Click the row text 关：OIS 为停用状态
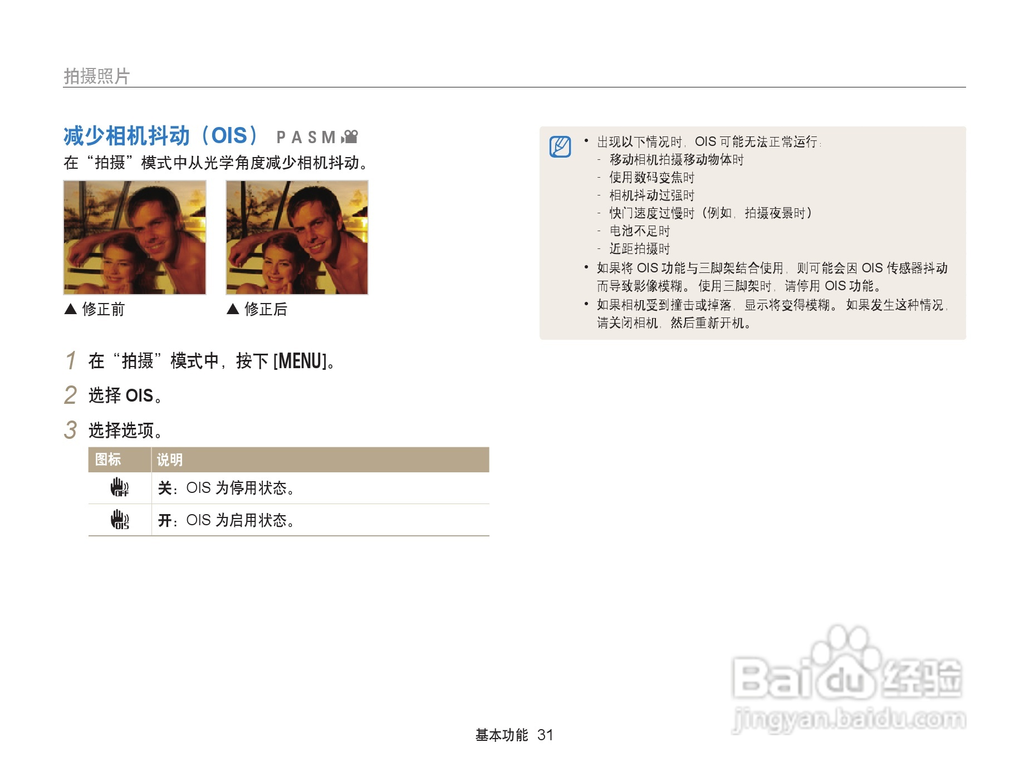This screenshot has height=777, width=1029. 226,488
